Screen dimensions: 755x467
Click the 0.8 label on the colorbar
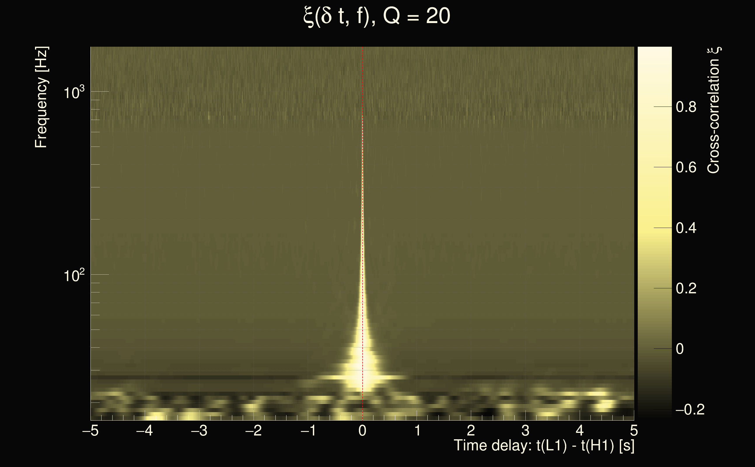coord(686,107)
